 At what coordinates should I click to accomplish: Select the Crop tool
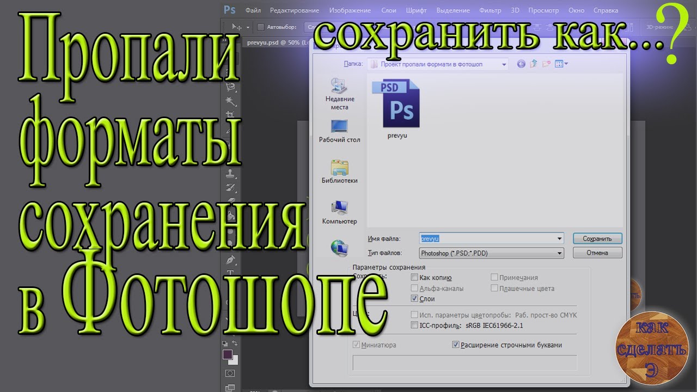point(230,115)
